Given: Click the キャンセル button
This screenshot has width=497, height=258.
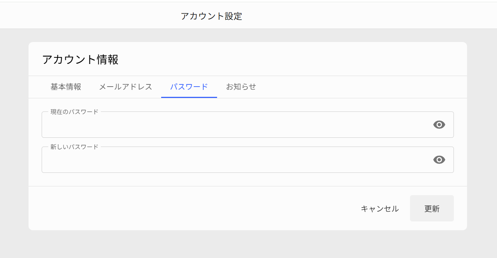Looking at the screenshot, I should point(380,209).
